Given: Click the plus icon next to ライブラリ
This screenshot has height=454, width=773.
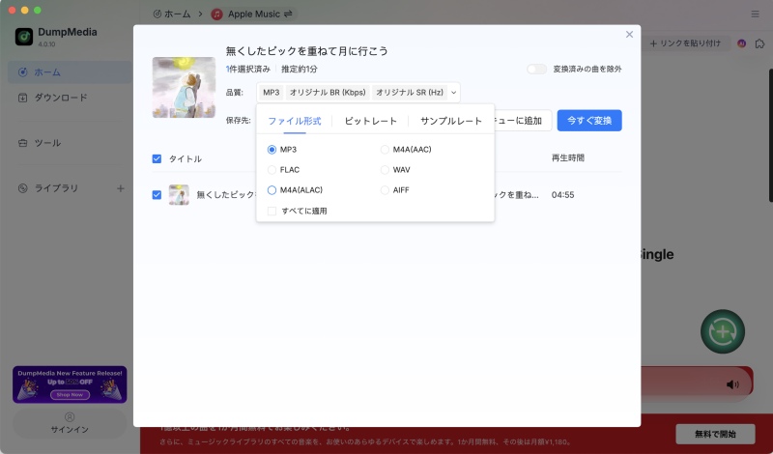Looking at the screenshot, I should 121,188.
